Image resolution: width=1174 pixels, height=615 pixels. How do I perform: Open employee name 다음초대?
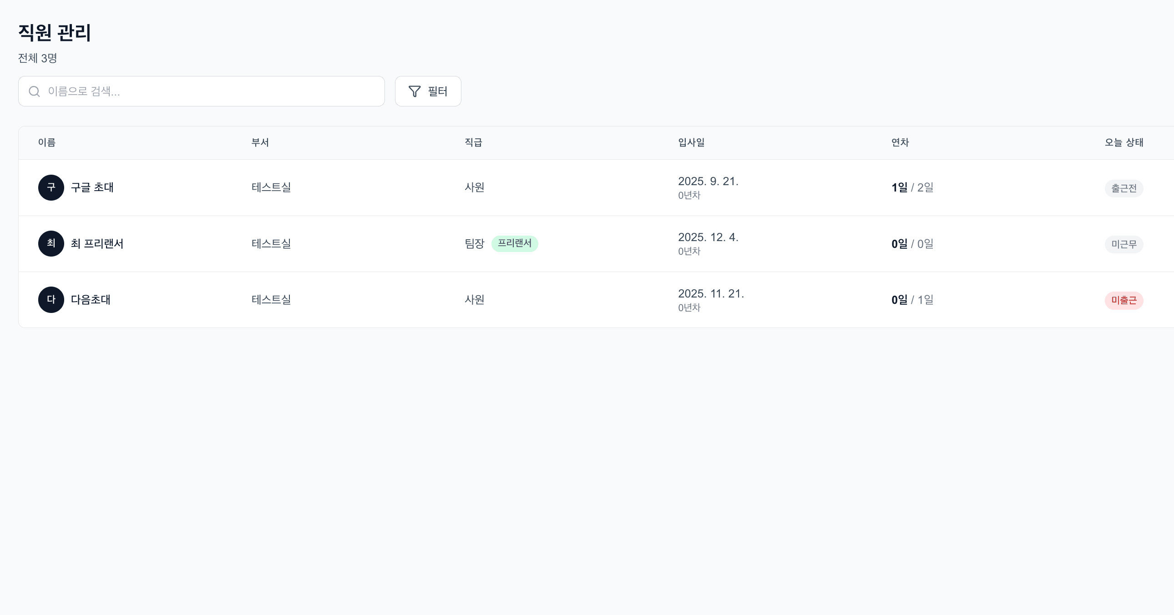coord(91,300)
